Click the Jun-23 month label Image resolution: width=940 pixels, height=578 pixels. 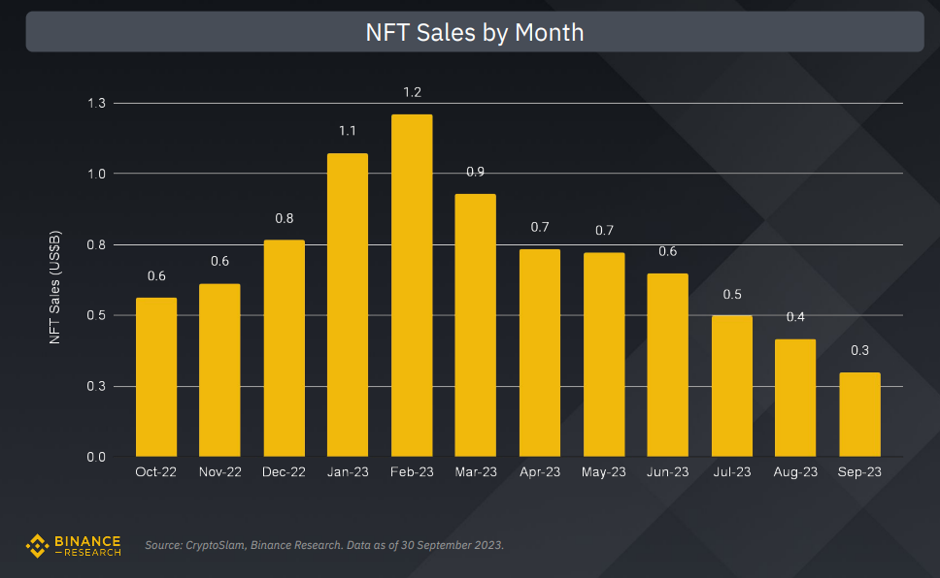(667, 471)
